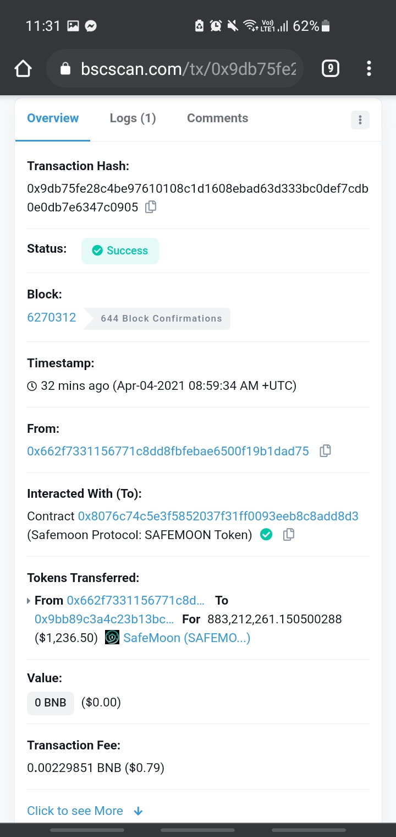396x837 pixels.
Task: Expand the Tokens Transferred entry details
Action: coord(28,600)
